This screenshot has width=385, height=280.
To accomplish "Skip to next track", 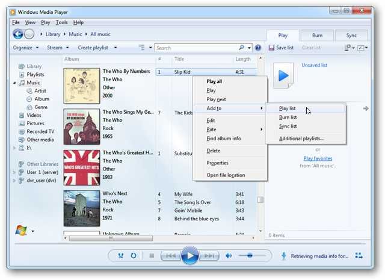I will pyautogui.click(x=209, y=256).
